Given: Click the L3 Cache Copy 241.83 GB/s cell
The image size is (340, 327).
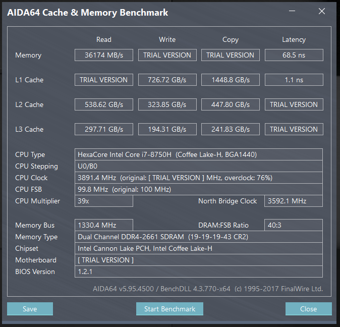Looking at the screenshot, I should (231, 129).
